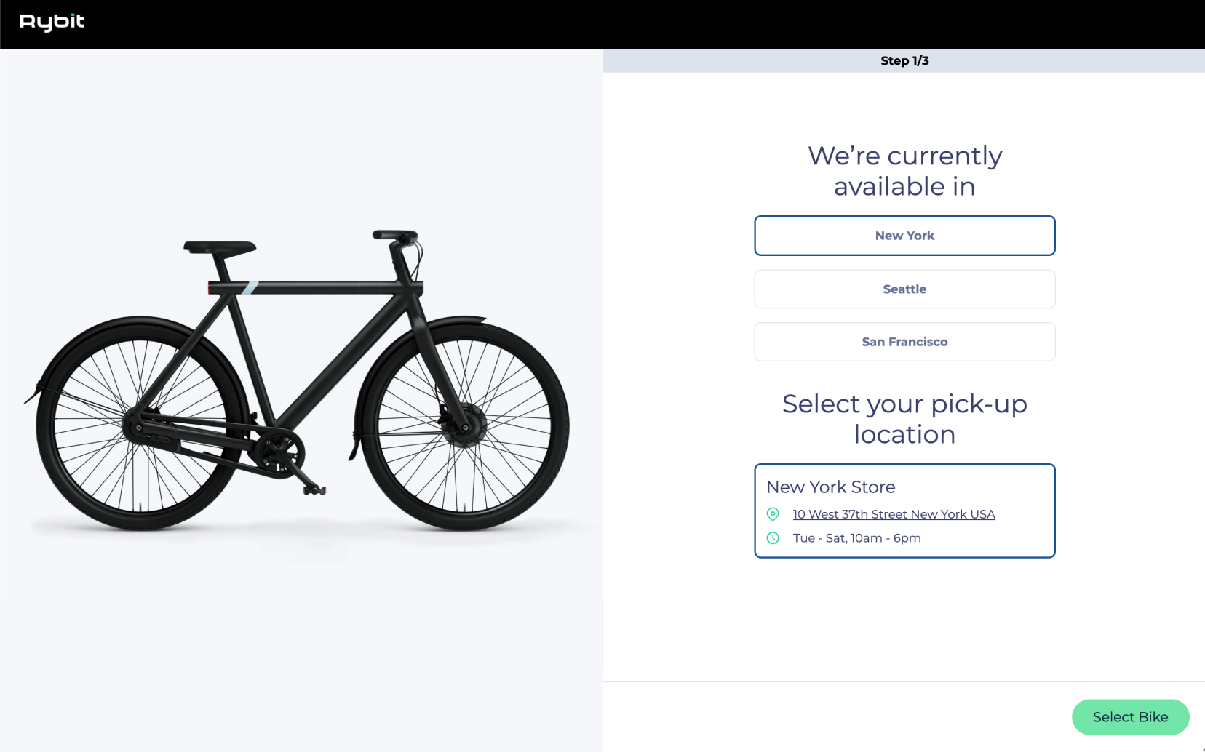
Task: Click the green location pin icon
Action: click(773, 514)
